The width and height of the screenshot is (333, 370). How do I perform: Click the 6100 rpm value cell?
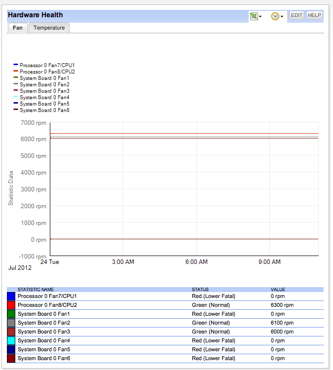pos(282,323)
